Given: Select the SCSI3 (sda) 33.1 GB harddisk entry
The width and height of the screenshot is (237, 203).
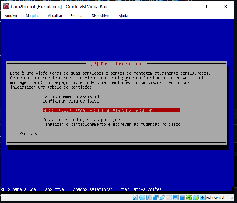Looking at the screenshot, I should (x=112, y=110).
